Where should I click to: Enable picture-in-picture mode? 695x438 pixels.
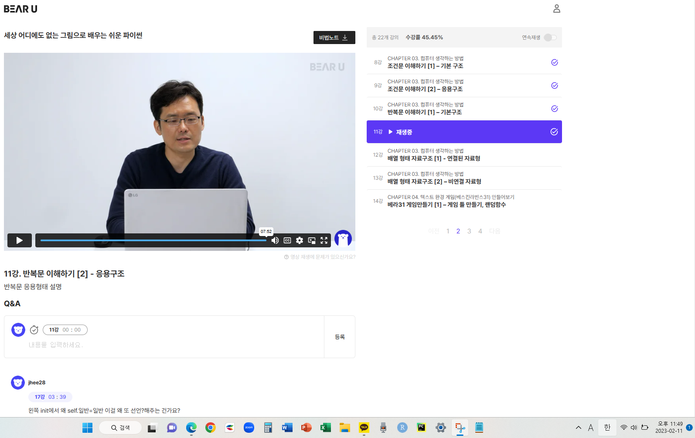(x=312, y=240)
